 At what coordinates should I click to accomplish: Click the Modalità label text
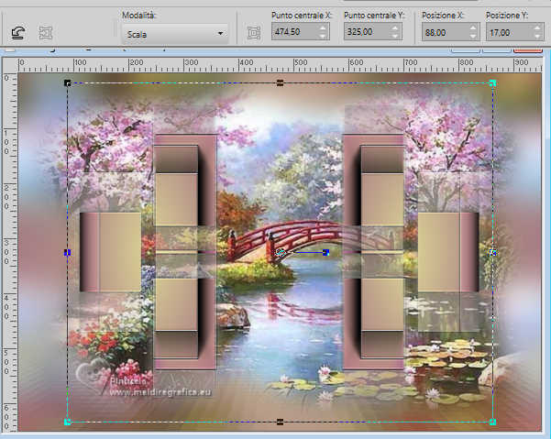coord(138,16)
